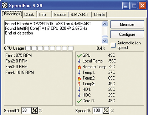
Task: Click the green checkmark beside Core 0
Action: (79, 101)
